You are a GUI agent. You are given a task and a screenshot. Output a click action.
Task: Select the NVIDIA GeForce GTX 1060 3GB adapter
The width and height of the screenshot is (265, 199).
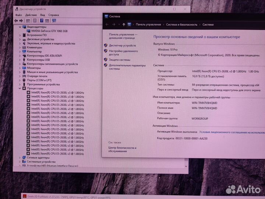click(49, 31)
